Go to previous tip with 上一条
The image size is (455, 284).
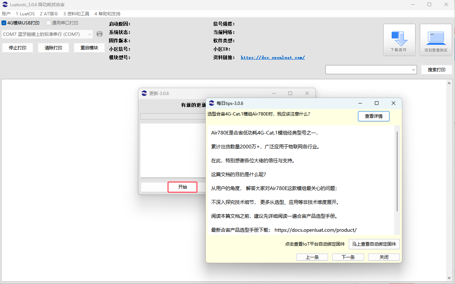pos(312,257)
